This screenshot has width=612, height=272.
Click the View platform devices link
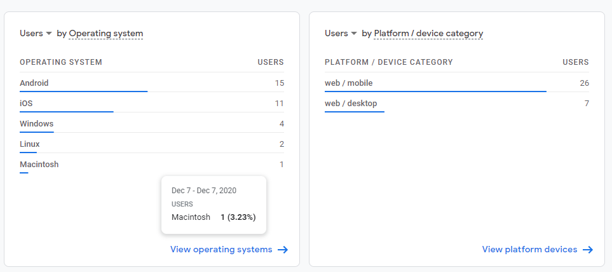pyautogui.click(x=529, y=250)
